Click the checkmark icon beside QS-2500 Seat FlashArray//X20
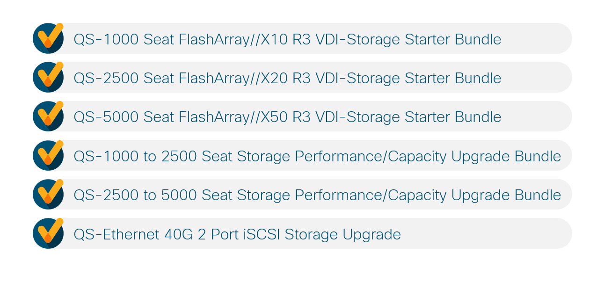The width and height of the screenshot is (597, 282). [48, 77]
